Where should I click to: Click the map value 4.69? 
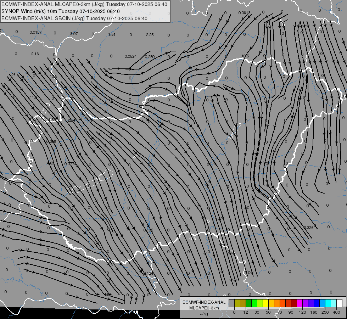click(51, 163)
